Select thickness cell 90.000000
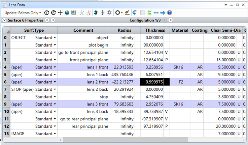 pyautogui.click(x=152, y=45)
